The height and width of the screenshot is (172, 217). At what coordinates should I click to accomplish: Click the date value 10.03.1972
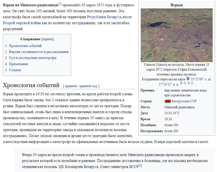tap(172, 113)
